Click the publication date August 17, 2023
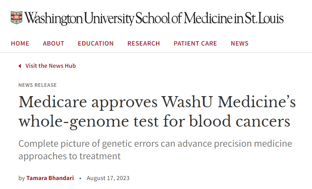Image resolution: width=312 pixels, height=189 pixels. [x=108, y=178]
